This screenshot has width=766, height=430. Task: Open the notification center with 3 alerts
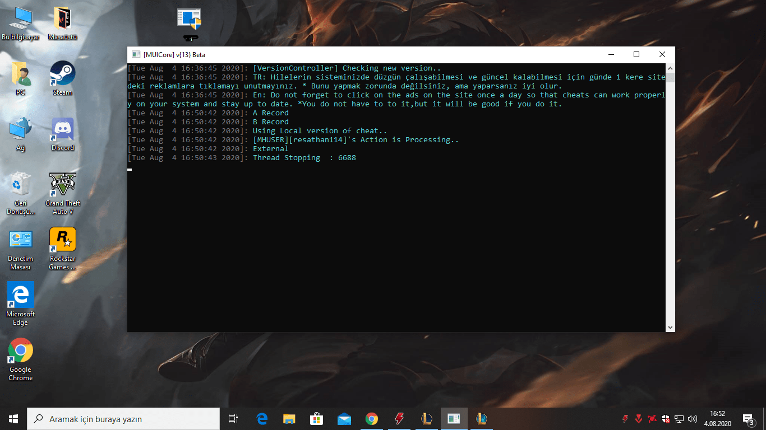(748, 419)
